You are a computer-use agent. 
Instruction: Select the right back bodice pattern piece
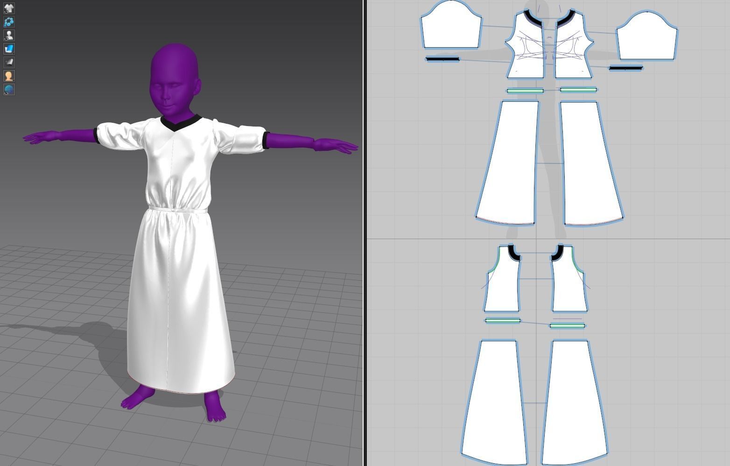569,278
